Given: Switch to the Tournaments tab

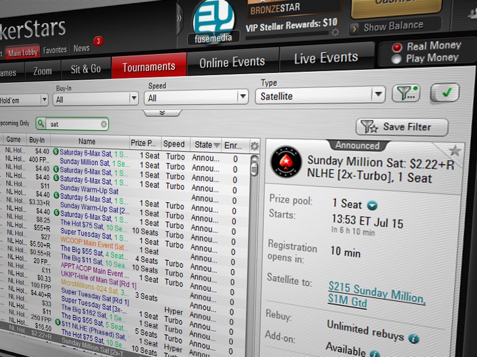Looking at the screenshot, I should pos(149,66).
